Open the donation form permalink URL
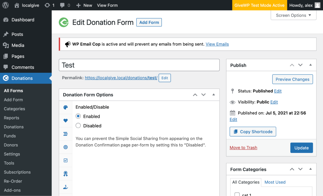The image size is (323, 196). pyautogui.click(x=121, y=78)
